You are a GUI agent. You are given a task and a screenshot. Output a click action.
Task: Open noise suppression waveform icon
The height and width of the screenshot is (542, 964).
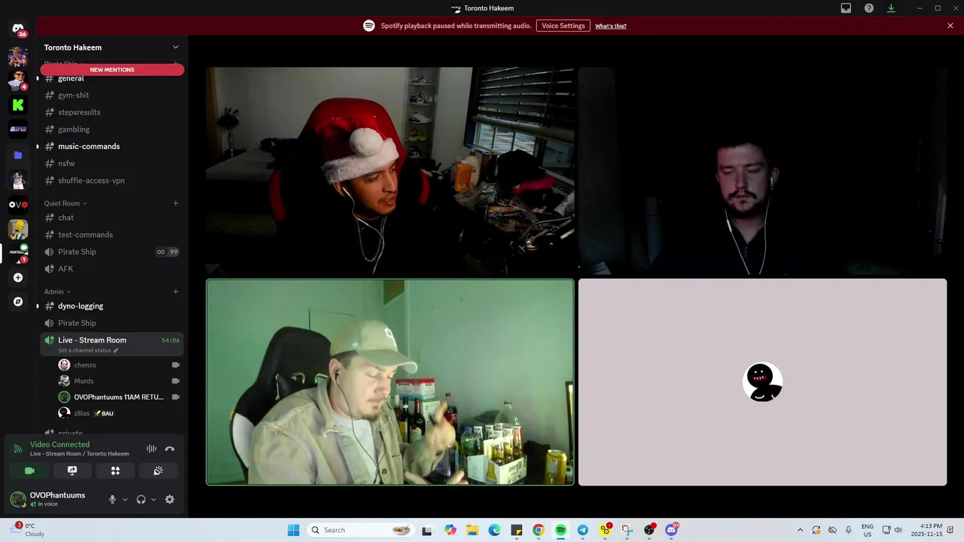tap(151, 449)
